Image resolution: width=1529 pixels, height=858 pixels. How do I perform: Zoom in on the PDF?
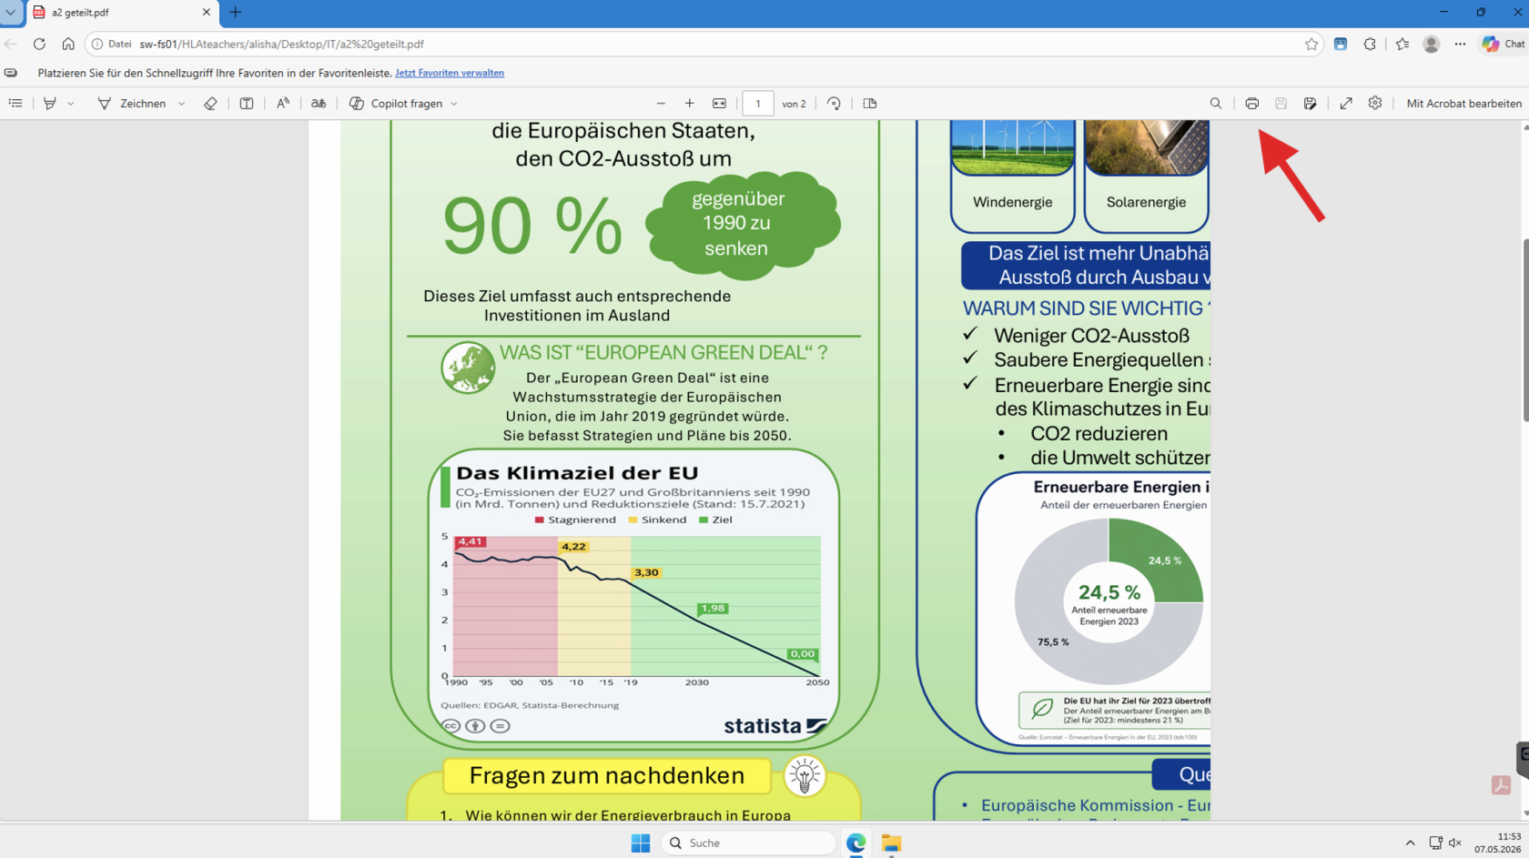690,104
